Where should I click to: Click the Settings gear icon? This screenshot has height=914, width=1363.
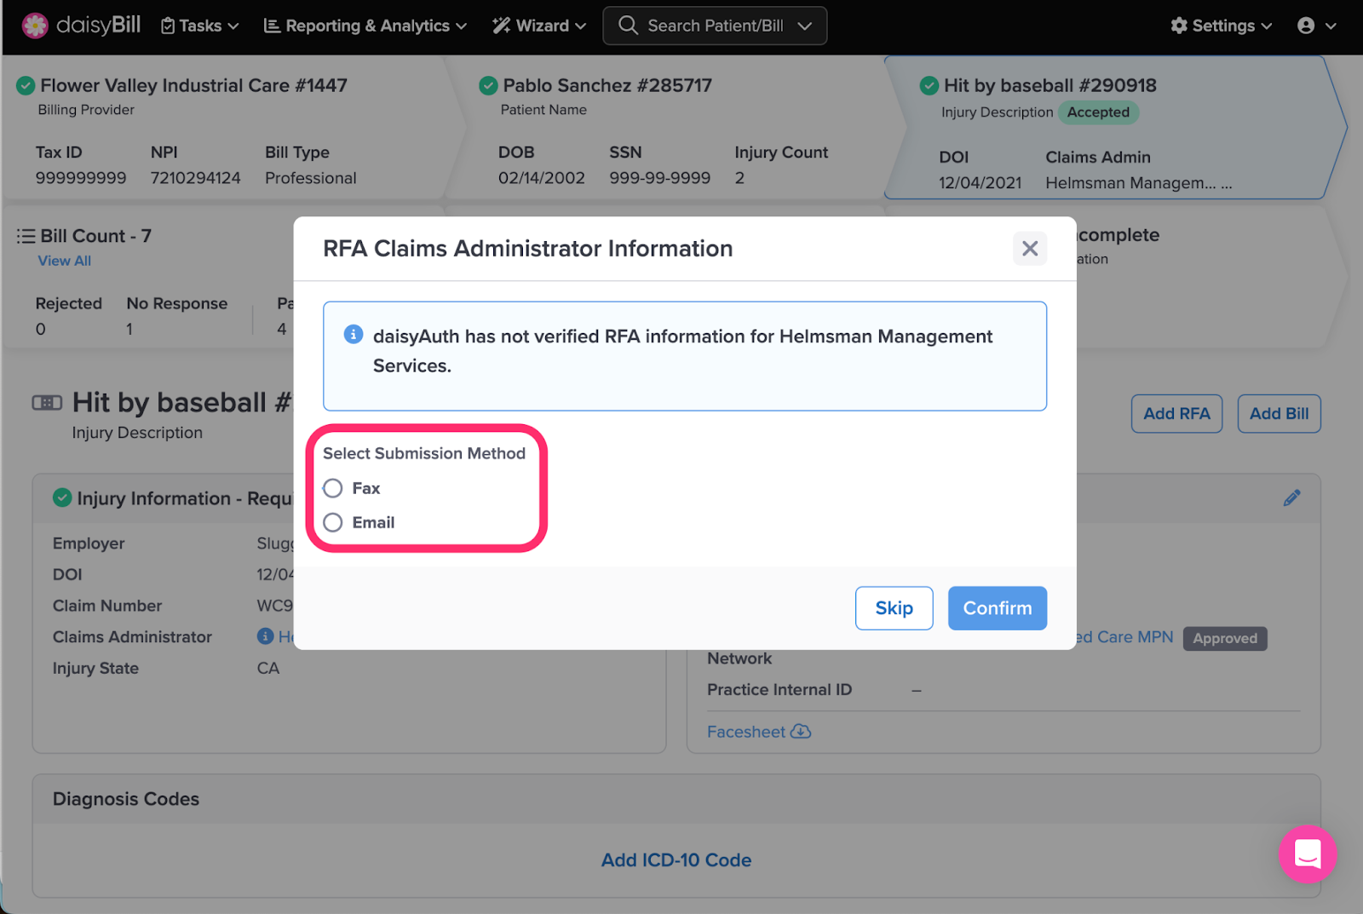(x=1179, y=26)
